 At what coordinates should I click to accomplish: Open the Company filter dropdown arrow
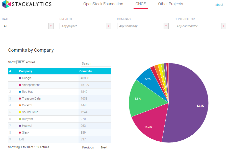(166, 26)
